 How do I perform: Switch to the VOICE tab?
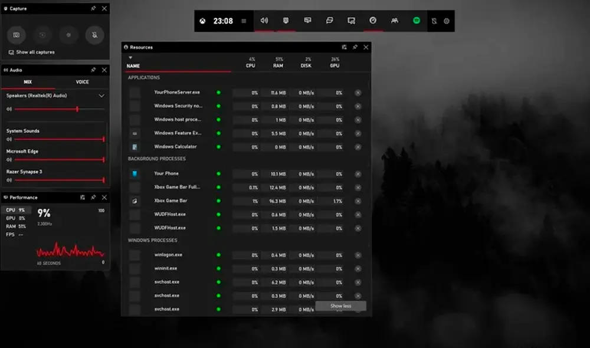click(83, 82)
